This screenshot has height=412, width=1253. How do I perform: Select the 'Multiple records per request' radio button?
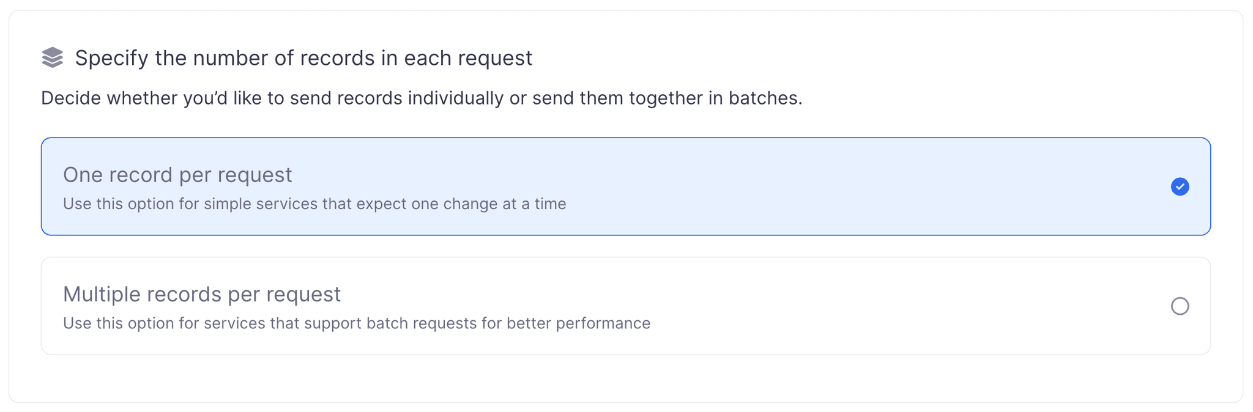point(1180,306)
